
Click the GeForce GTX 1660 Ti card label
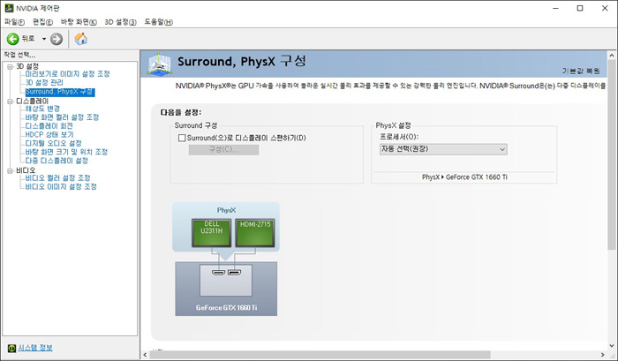pyautogui.click(x=226, y=308)
